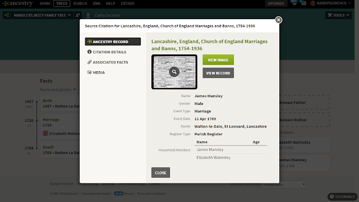Screen dimensions: 359x202
Task: Open the EXTRAS menu
Action: tap(127, 3)
